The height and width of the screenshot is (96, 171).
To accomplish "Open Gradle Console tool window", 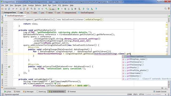I will pos(160,92).
